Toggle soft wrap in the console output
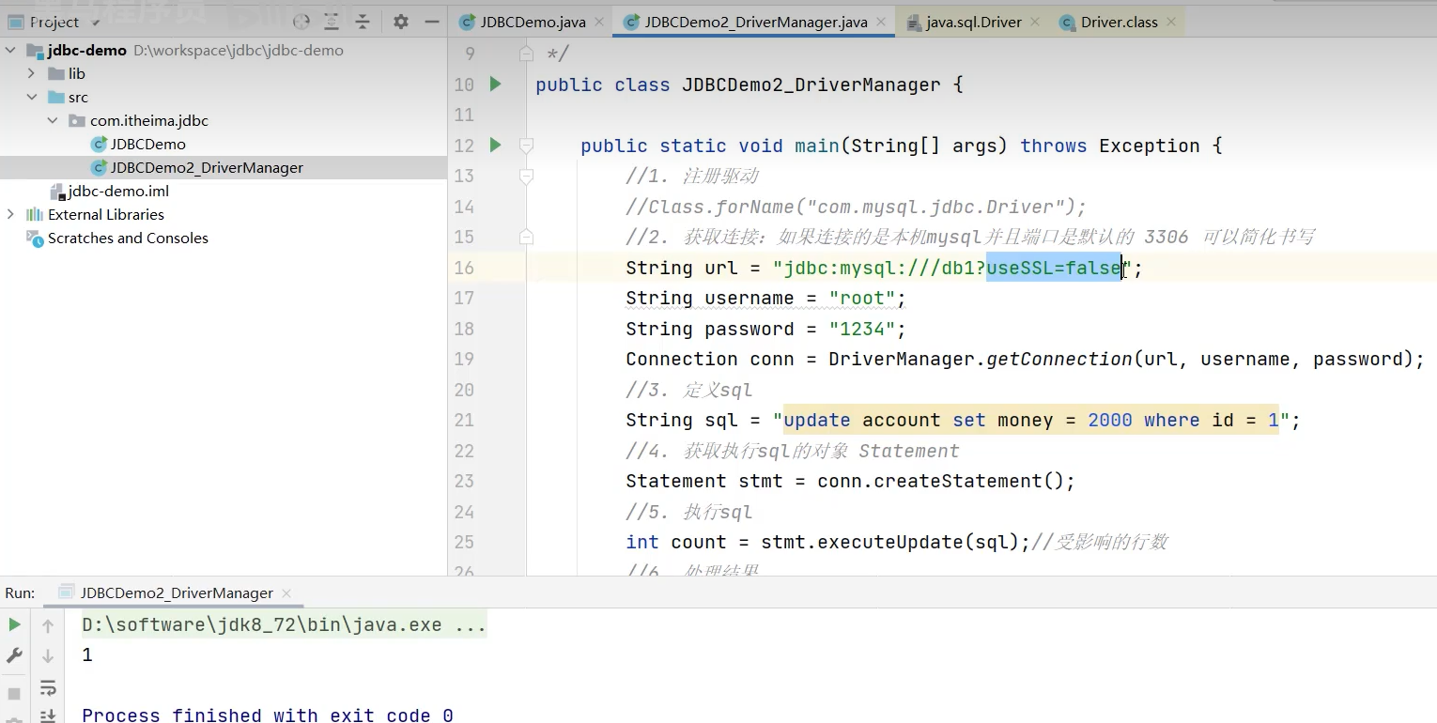This screenshot has width=1437, height=723. (x=48, y=688)
